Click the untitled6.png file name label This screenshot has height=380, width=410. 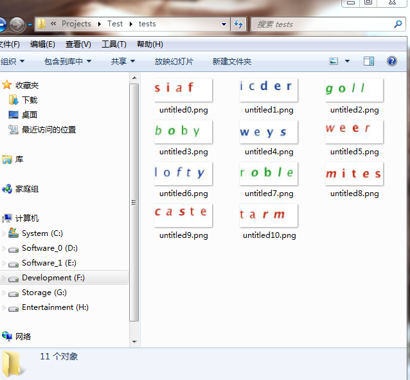tap(184, 194)
